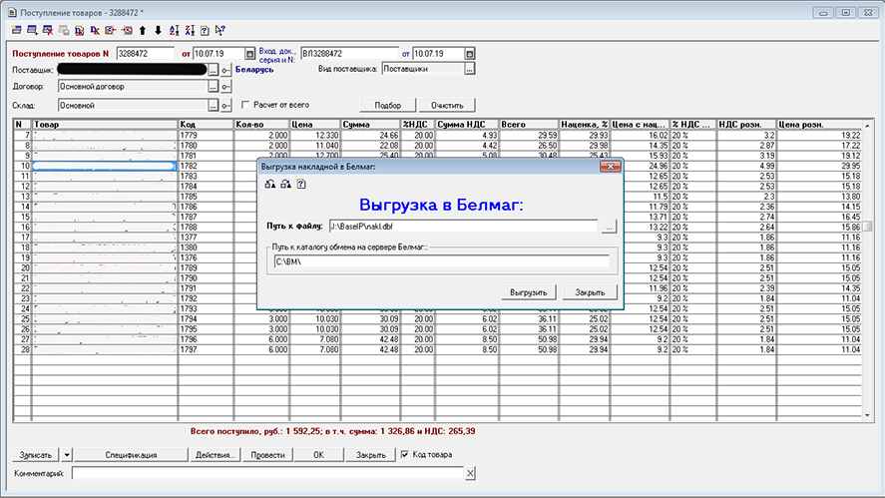This screenshot has height=498, width=885.
Task: Toggle the Код товара checkbox
Action: [404, 455]
